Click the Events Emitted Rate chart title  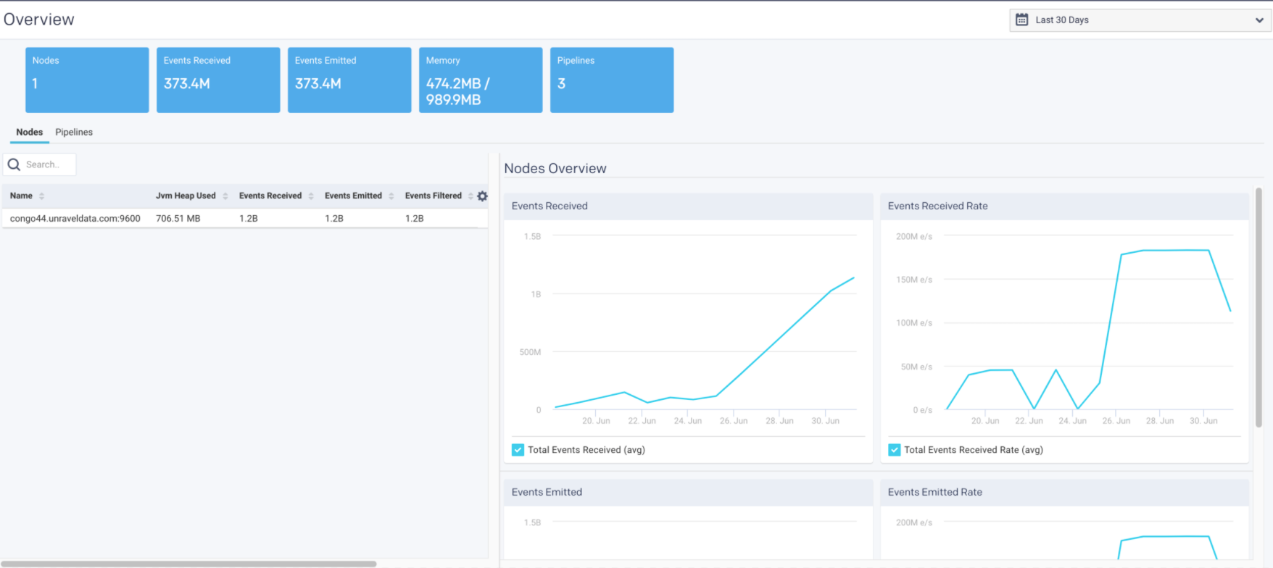click(x=935, y=492)
